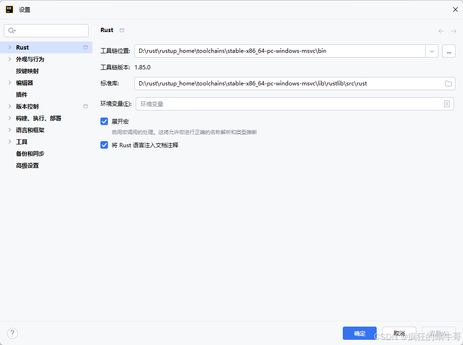Click the project-level icon beside 版本控制
Image resolution: width=463 pixels, height=345 pixels.
(x=86, y=106)
